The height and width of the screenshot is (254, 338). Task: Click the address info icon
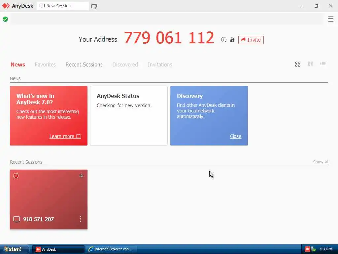point(223,40)
